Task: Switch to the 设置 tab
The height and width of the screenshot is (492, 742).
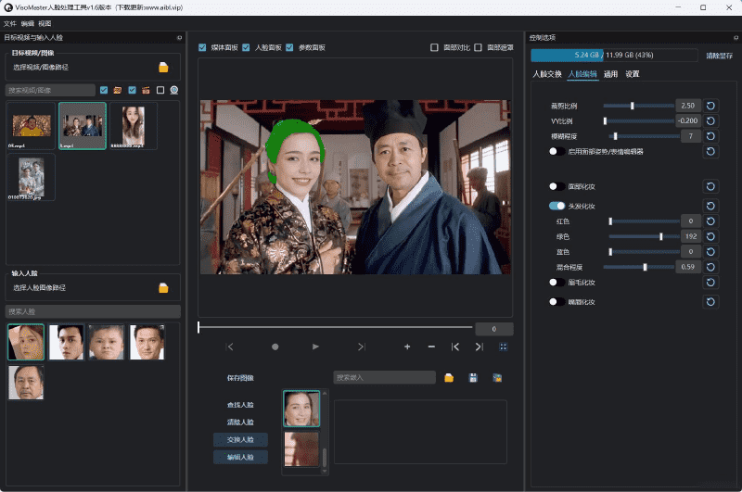Action: pos(633,74)
